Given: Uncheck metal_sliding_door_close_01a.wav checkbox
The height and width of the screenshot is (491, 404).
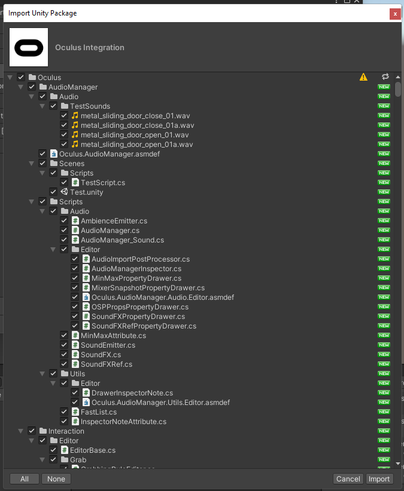Looking at the screenshot, I should pyautogui.click(x=64, y=125).
